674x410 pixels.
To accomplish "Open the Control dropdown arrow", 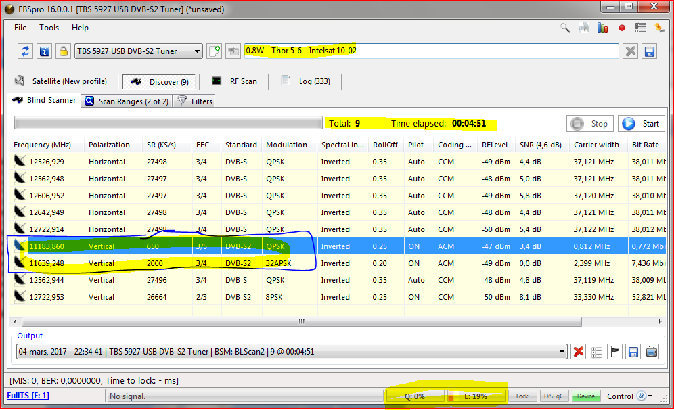I will 650,396.
